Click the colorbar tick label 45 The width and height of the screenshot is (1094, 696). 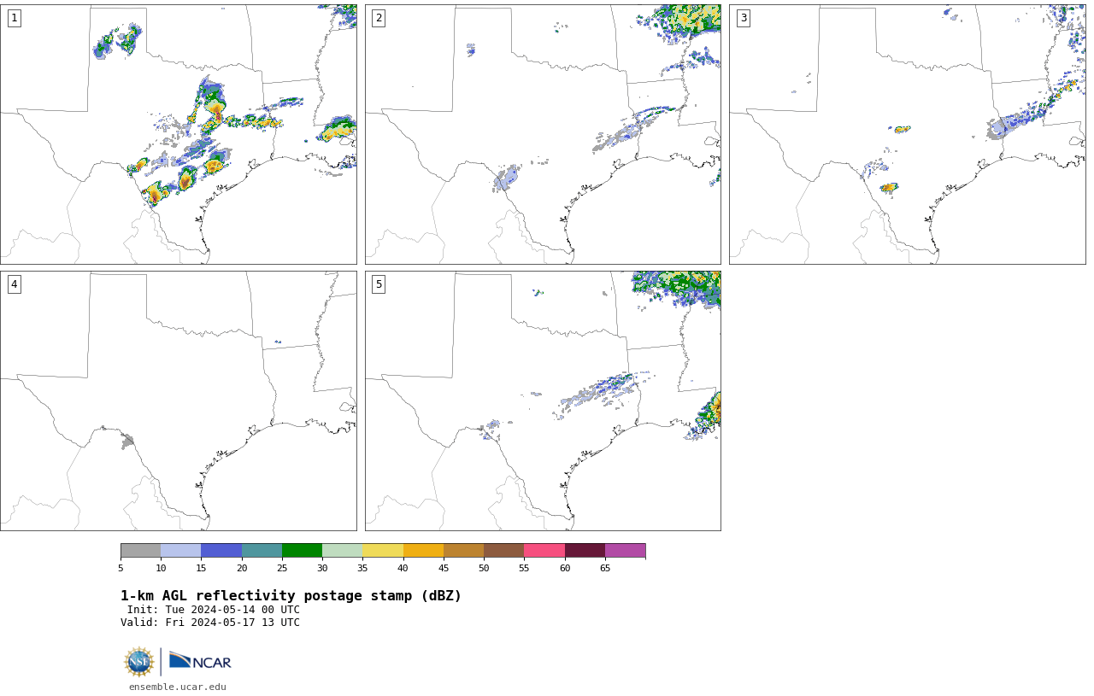coord(444,568)
